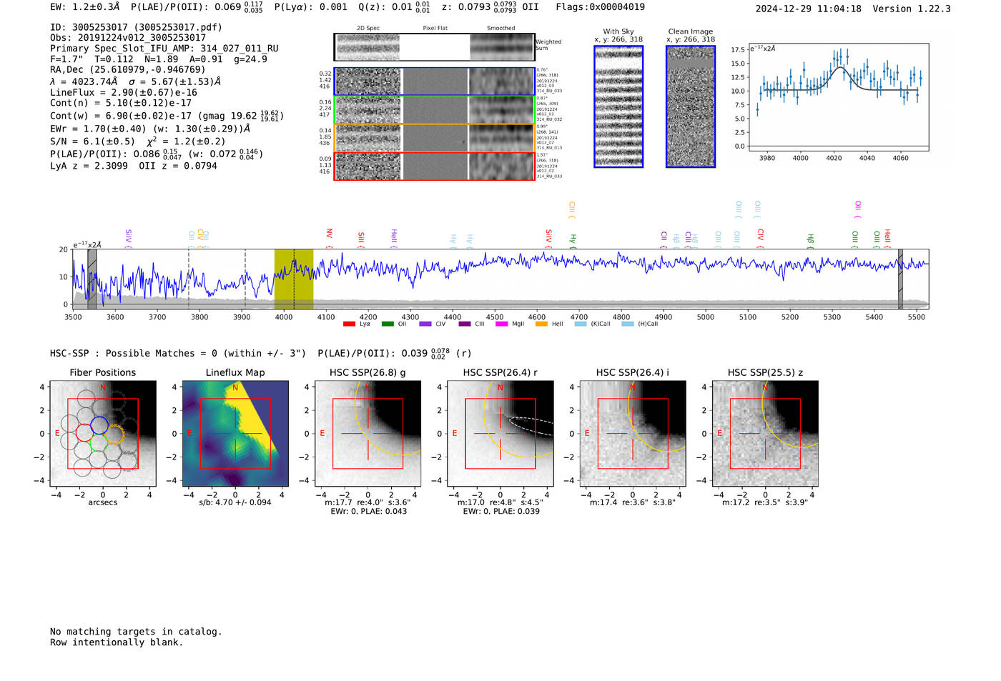This screenshot has width=1001, height=681.
Task: Click the orange HeII legend swatch
Action: 541,324
